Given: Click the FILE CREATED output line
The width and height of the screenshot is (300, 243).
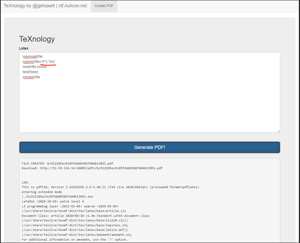Looking at the screenshot, I should (x=67, y=164).
